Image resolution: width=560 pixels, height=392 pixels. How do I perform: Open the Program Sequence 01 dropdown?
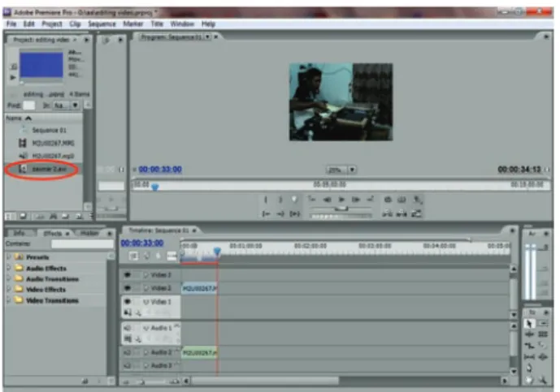tap(208, 37)
